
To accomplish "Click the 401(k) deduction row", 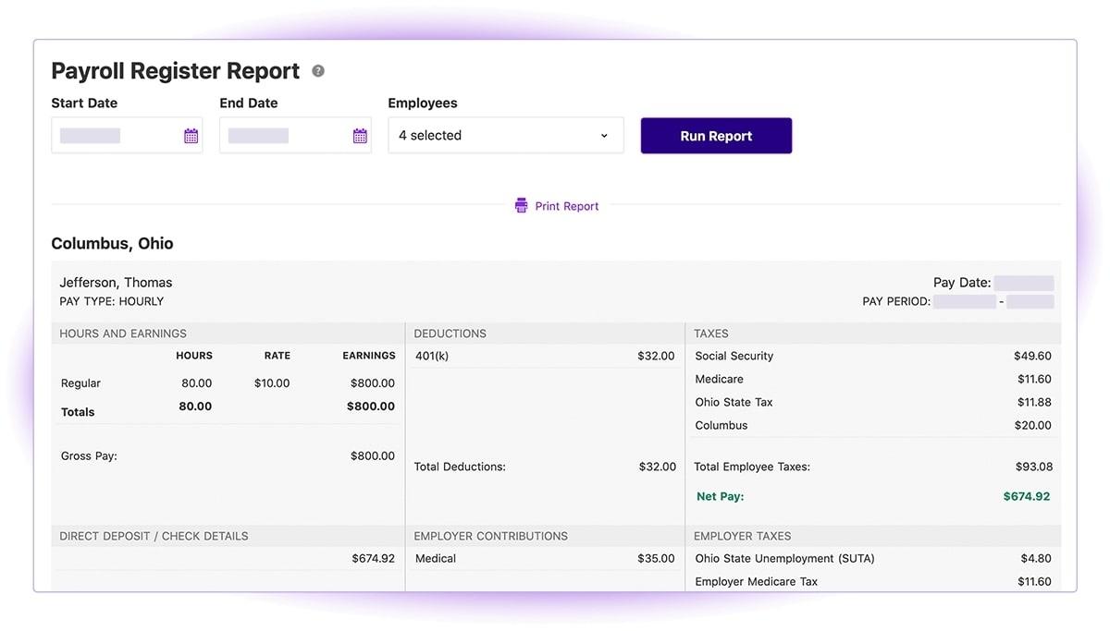I will 544,356.
